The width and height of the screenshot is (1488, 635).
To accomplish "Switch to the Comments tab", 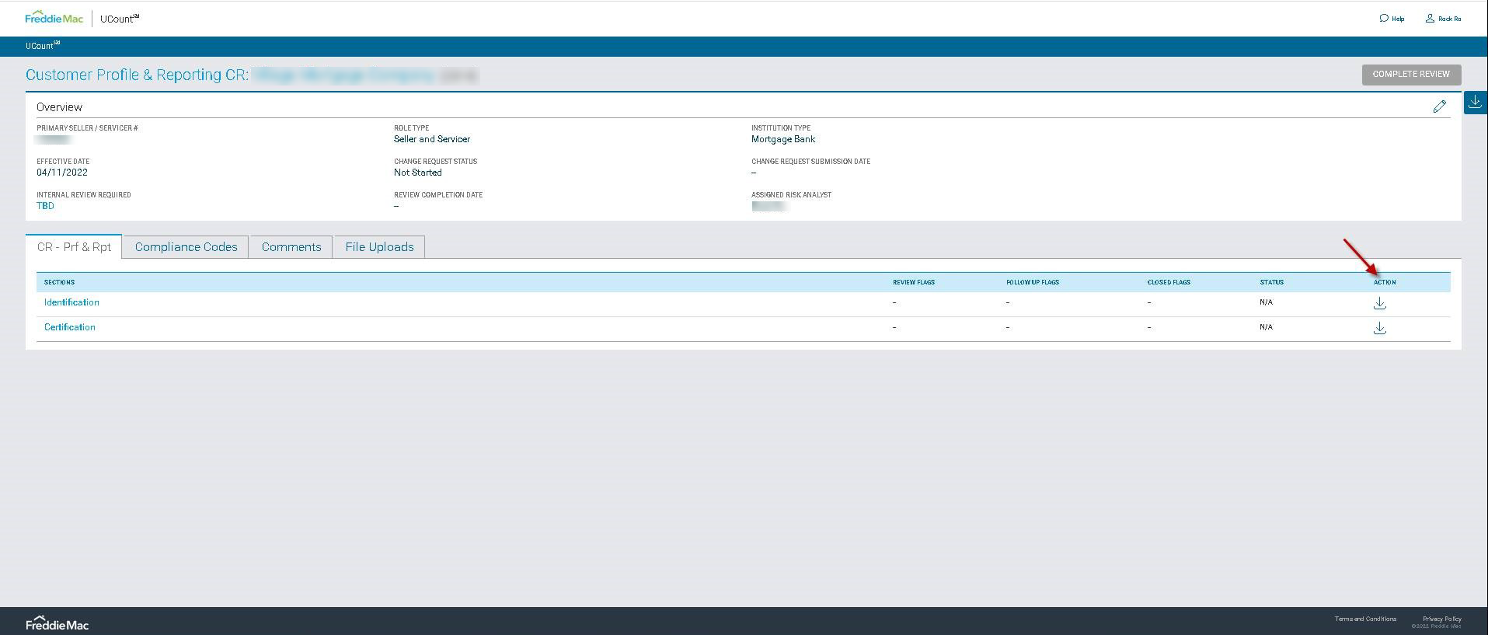I will coord(291,247).
